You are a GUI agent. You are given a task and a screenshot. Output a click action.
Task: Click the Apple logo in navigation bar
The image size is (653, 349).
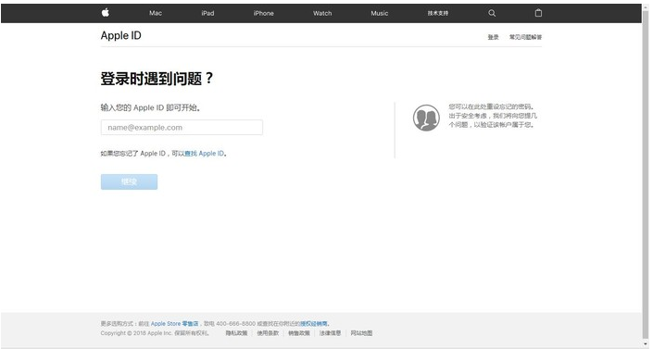coord(106,13)
